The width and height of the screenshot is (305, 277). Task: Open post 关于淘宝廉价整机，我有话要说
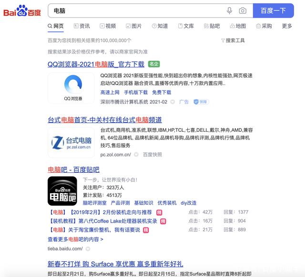click(x=94, y=230)
